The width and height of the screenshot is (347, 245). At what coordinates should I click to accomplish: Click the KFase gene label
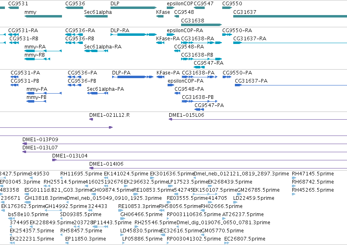[163, 12]
